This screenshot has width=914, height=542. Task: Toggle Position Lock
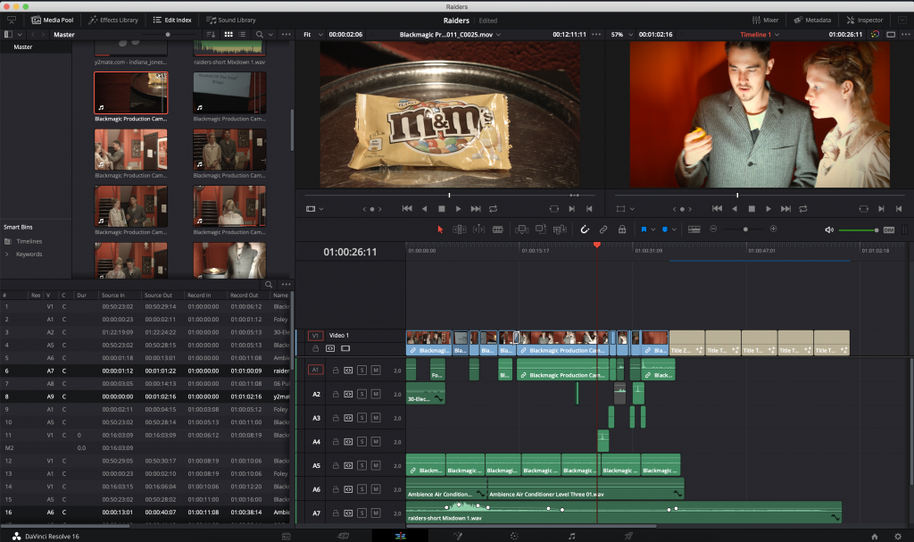[x=622, y=229]
